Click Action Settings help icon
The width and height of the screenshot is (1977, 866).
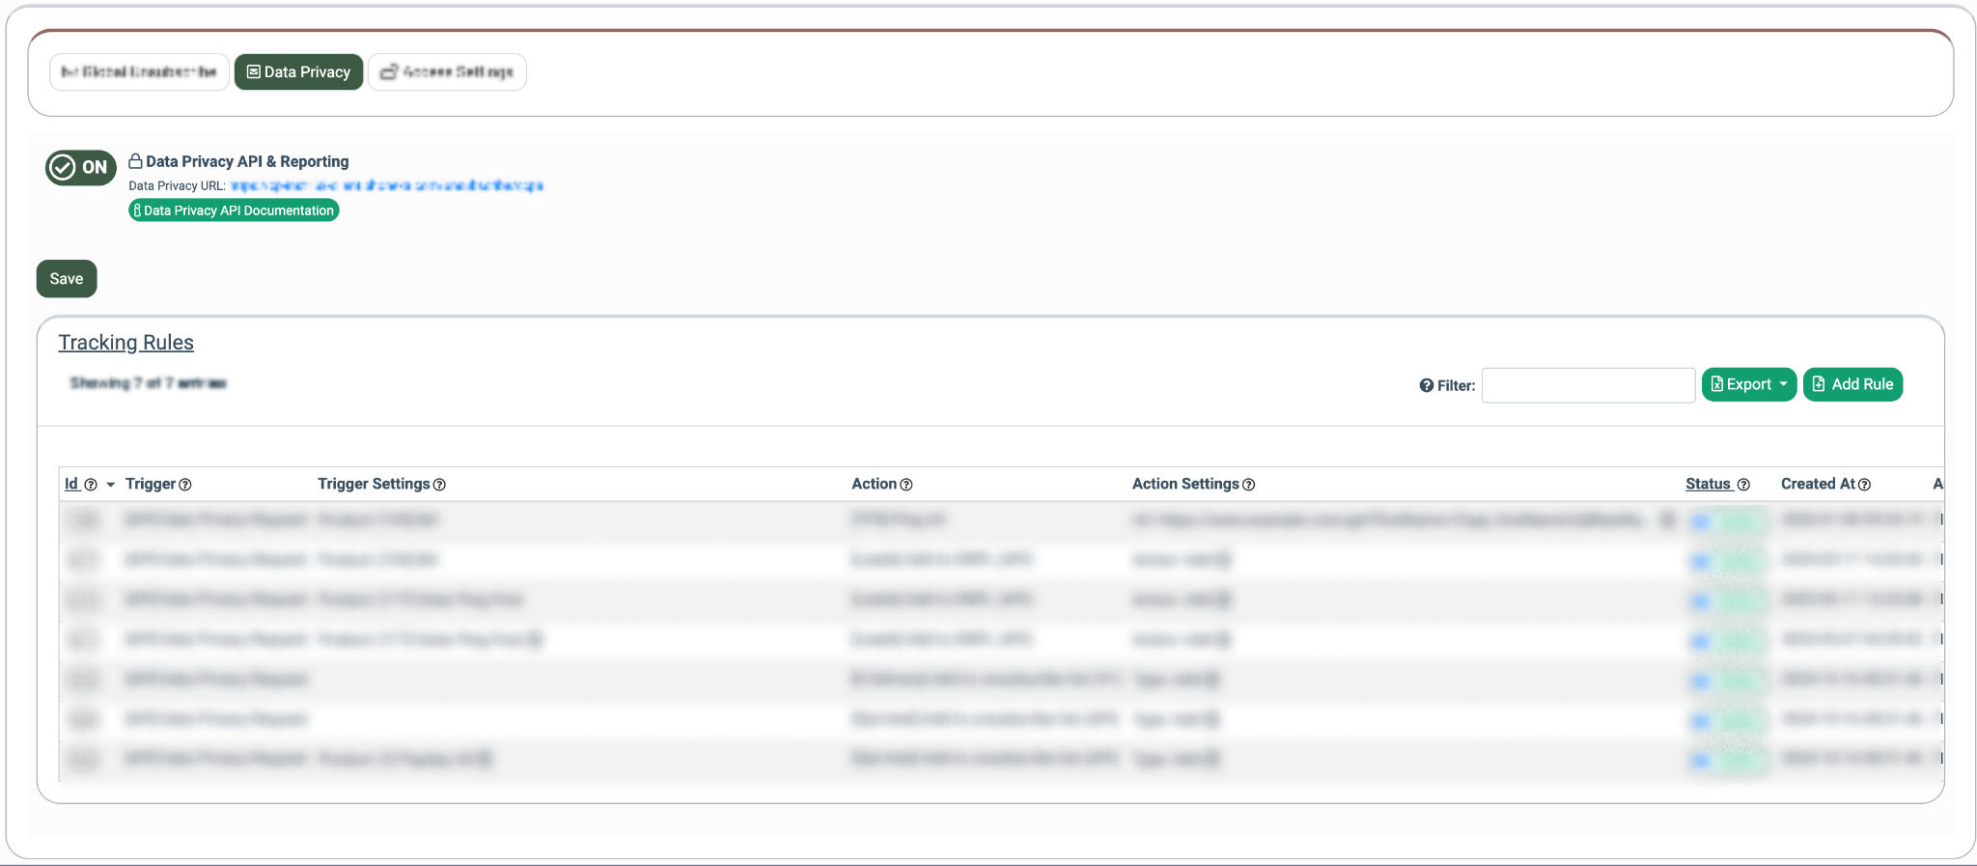coord(1248,485)
